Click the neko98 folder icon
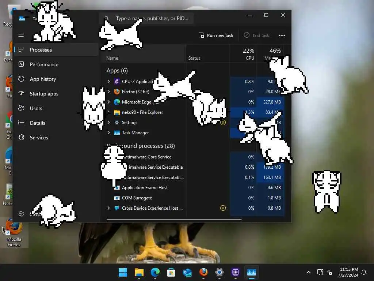This screenshot has width=374, height=281. point(117,112)
